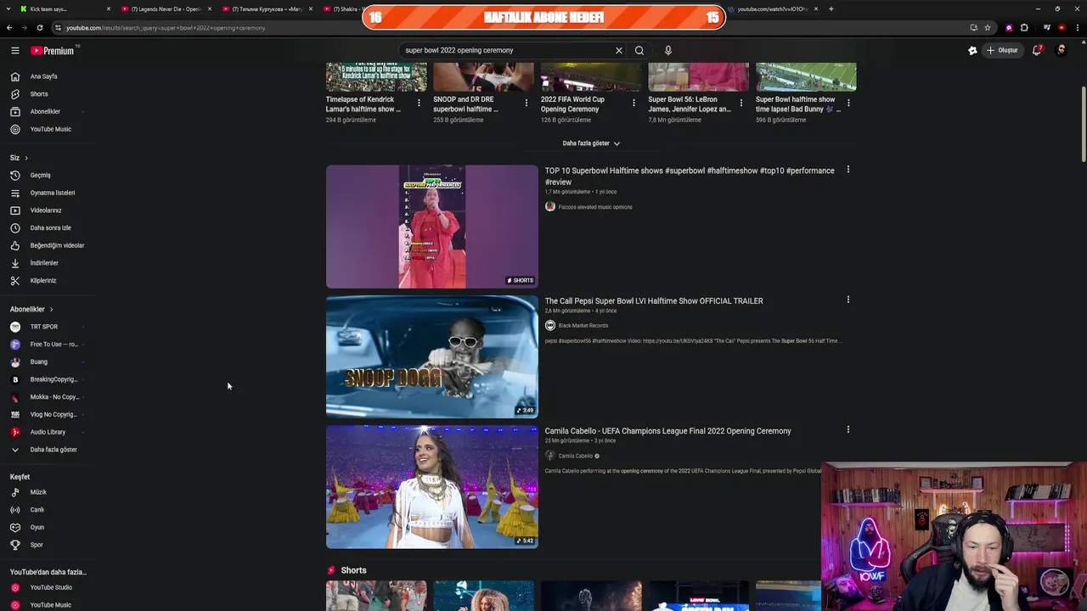The height and width of the screenshot is (611, 1087).
Task: Expand Daha fazla göster below shorts row
Action: (x=591, y=143)
